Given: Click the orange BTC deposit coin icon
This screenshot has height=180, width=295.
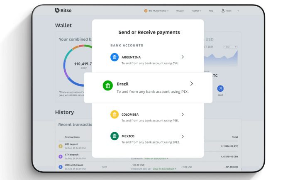Looking at the screenshot, I should point(61,146).
